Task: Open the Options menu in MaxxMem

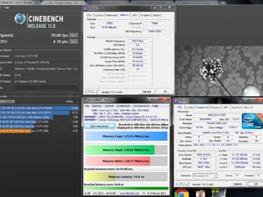Action: coord(97,106)
